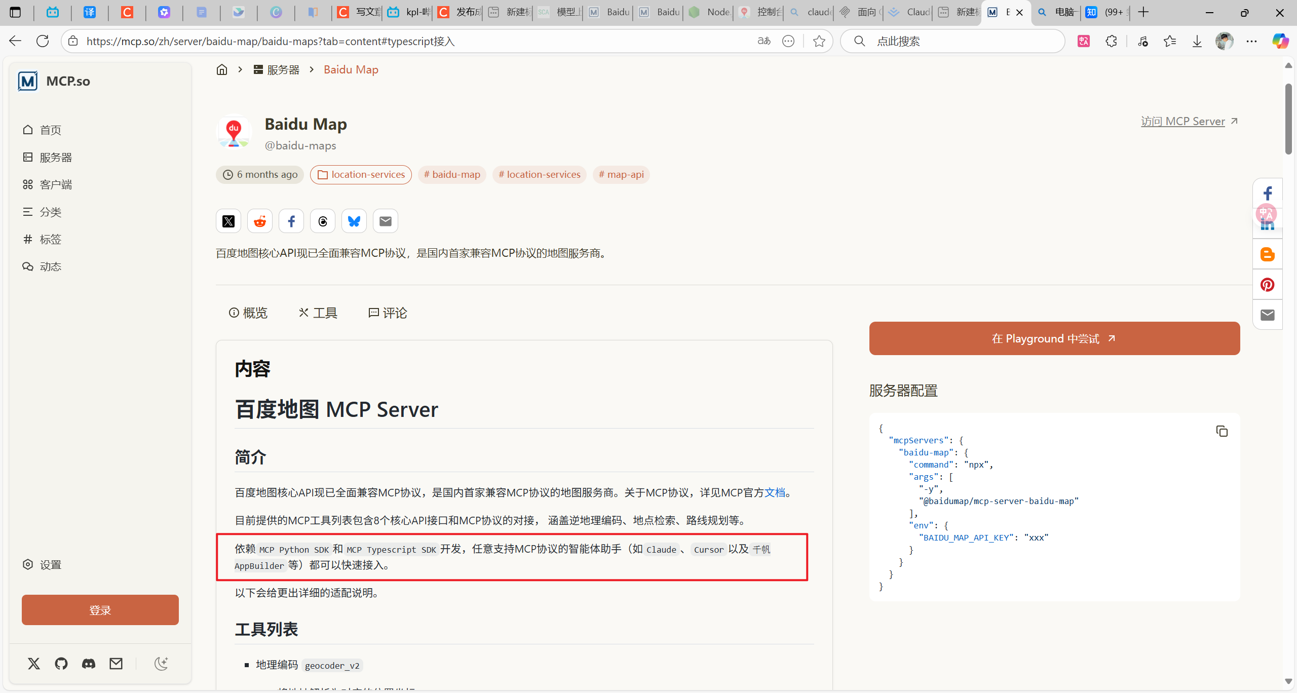
Task: Open the 分类 sidebar menu item
Action: coord(50,212)
